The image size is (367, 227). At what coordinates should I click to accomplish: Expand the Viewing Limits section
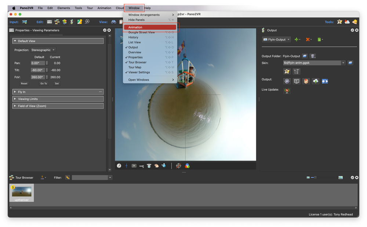58,99
